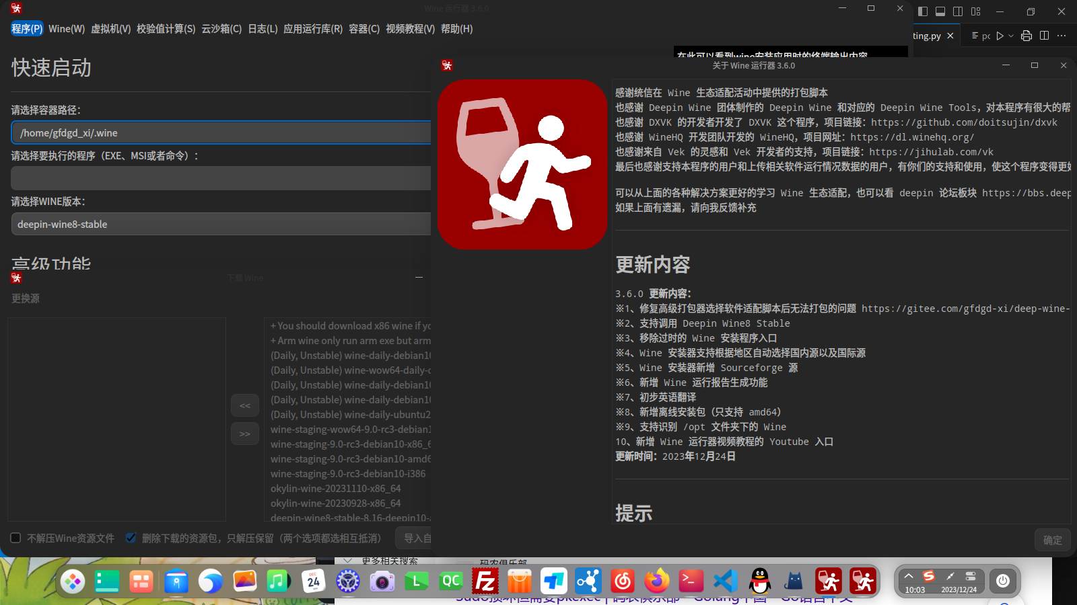The image size is (1077, 605).
Task: Click the << move-left button
Action: pyautogui.click(x=245, y=405)
